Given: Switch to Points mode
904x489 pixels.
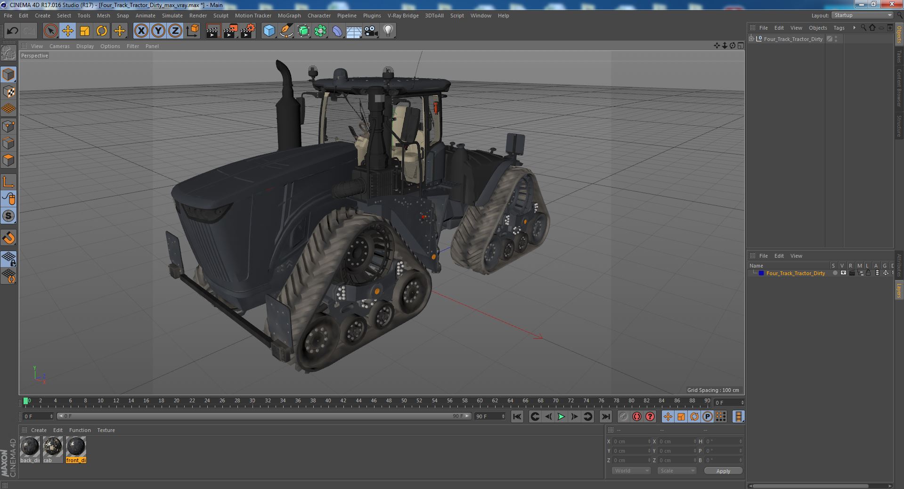Looking at the screenshot, I should click(x=8, y=126).
